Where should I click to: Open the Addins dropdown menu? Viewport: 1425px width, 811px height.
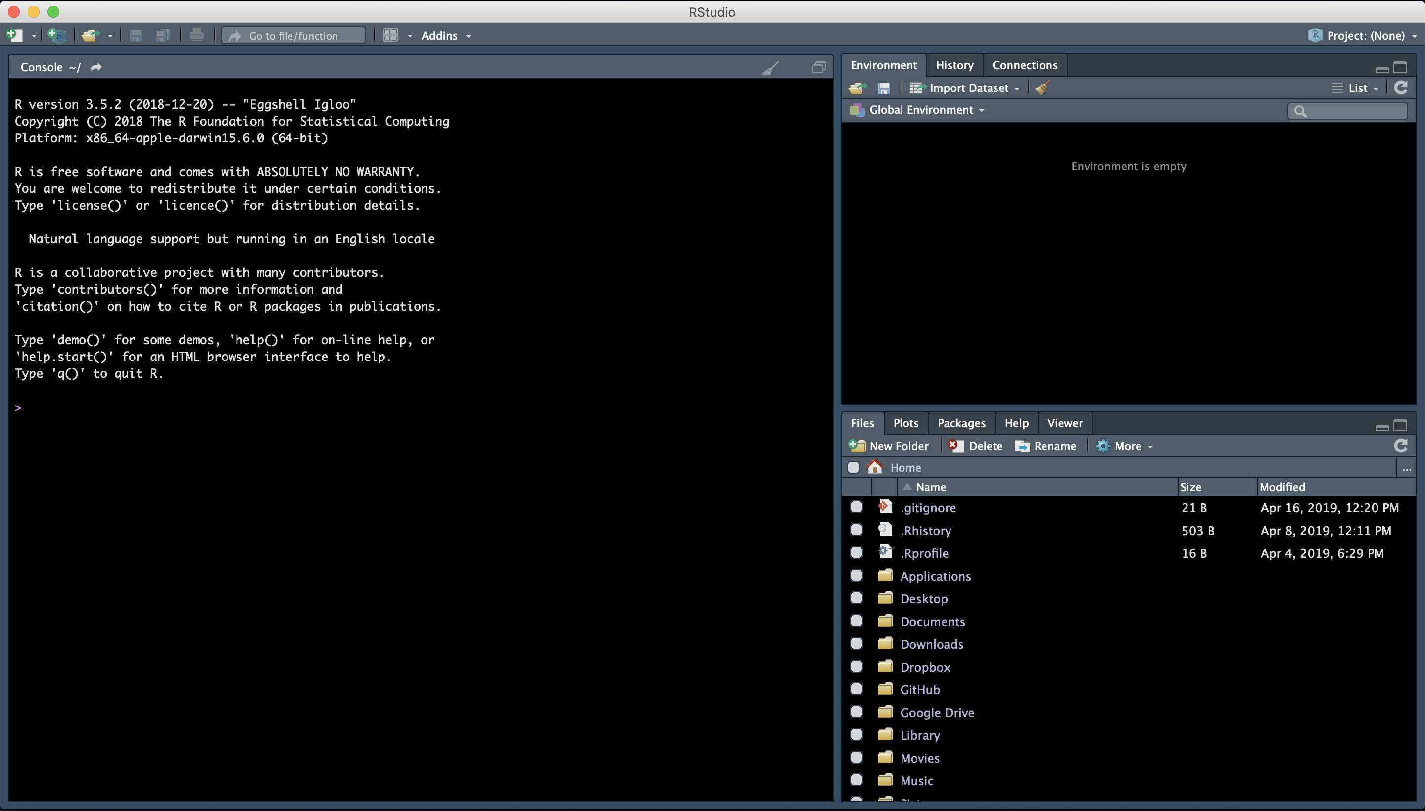pos(446,36)
